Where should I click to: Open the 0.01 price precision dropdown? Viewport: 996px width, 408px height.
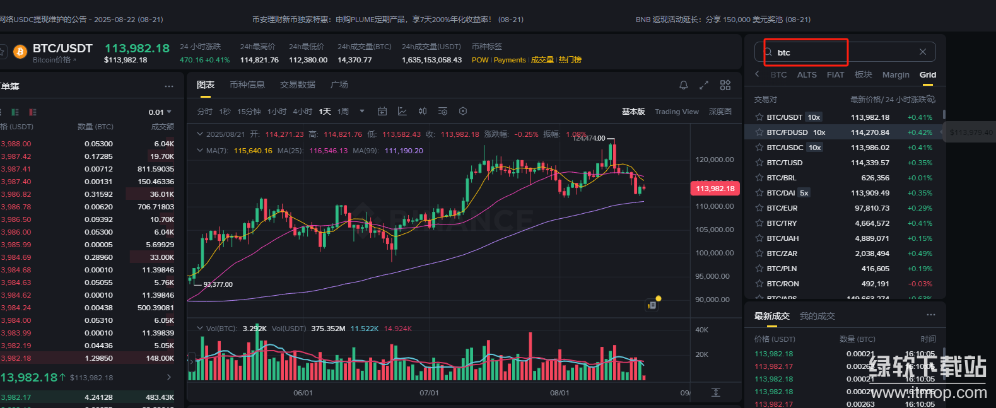[x=160, y=112]
